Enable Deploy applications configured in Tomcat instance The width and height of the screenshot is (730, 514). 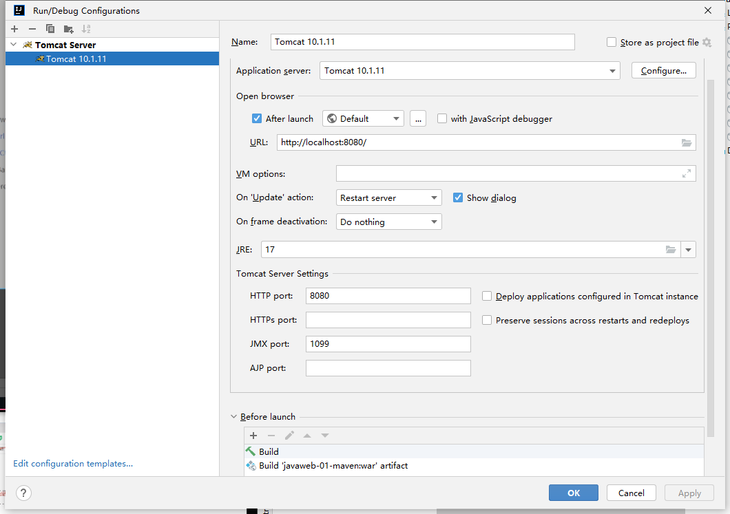(486, 297)
